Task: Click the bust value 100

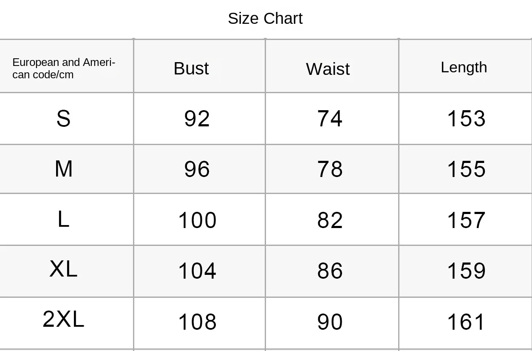Action: coord(197,220)
